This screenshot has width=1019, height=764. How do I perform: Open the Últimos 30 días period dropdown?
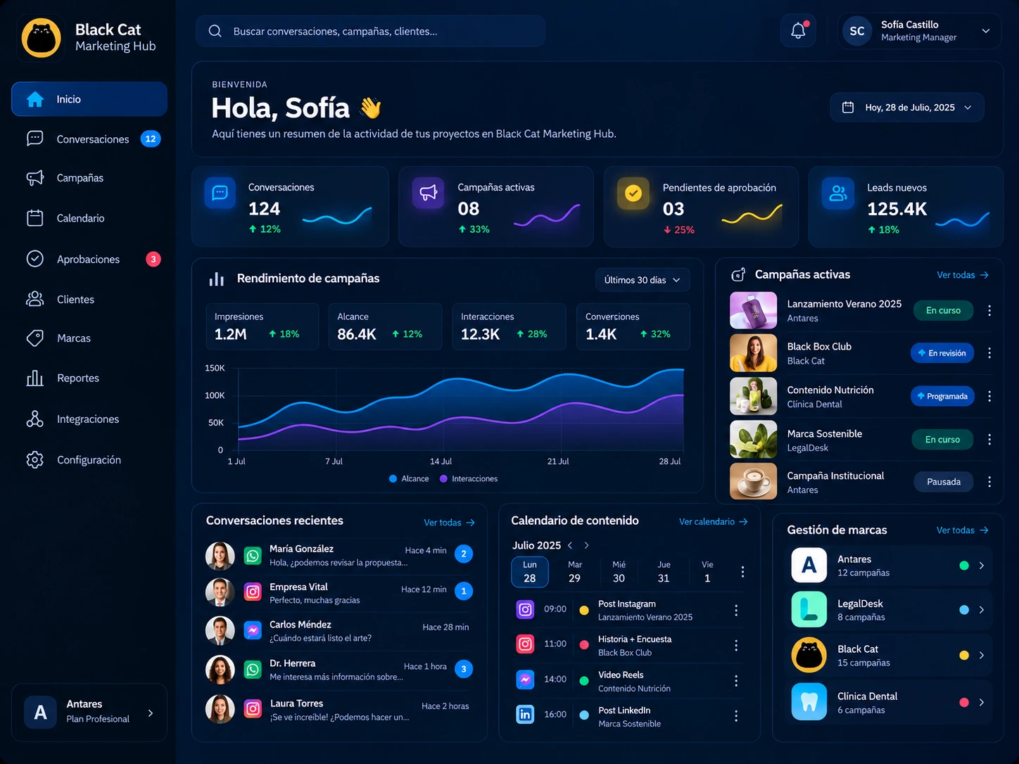(x=643, y=280)
